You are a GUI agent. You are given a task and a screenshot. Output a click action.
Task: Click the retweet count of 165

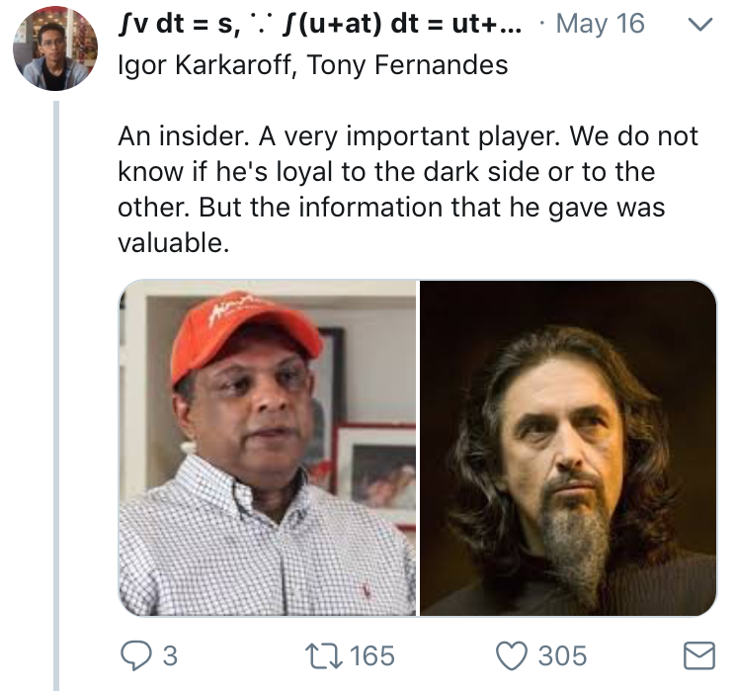(x=370, y=654)
